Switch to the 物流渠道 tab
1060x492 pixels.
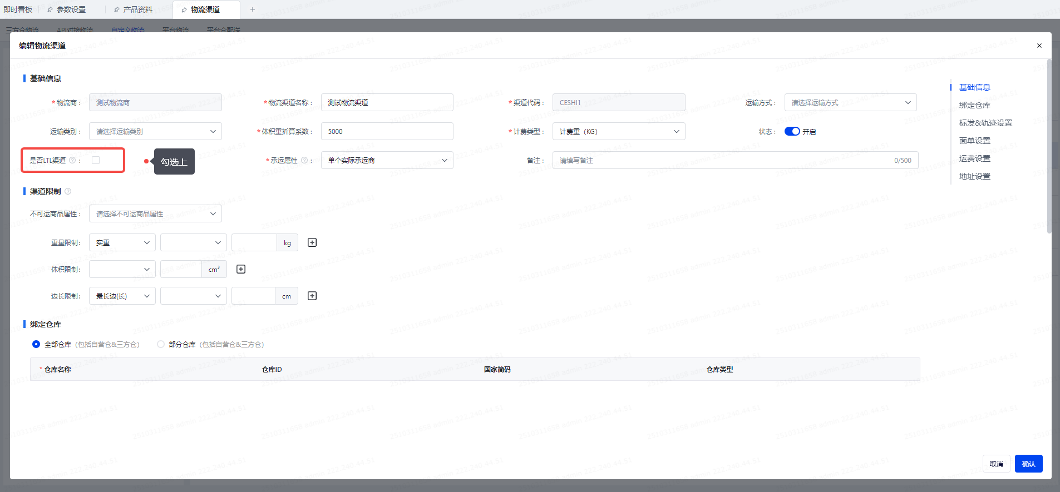(x=205, y=9)
